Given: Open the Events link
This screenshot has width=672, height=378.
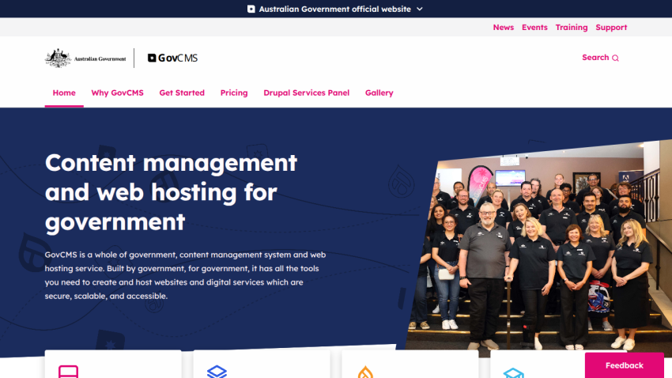Looking at the screenshot, I should [534, 28].
